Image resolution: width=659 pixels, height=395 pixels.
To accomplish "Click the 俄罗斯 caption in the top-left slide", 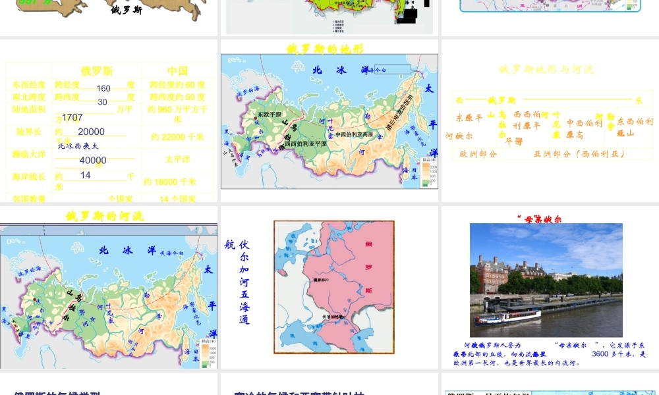I will (126, 10).
